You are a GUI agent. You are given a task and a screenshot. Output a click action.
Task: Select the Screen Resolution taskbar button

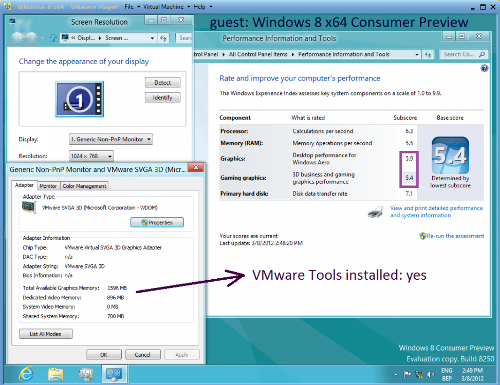click(114, 374)
